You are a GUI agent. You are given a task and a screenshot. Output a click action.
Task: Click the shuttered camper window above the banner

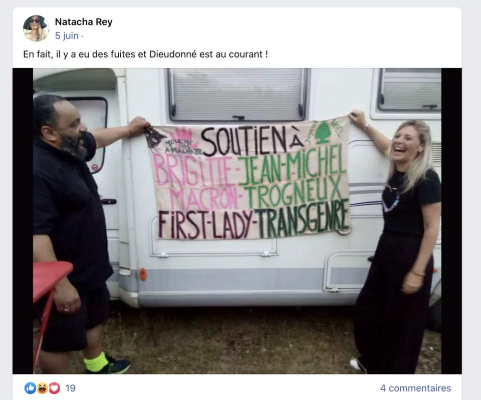tap(237, 95)
